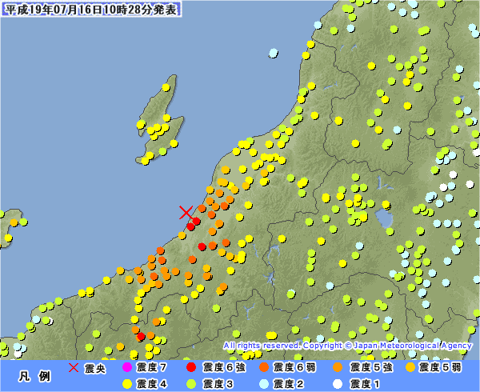
Task: Click the 平成19年07月16日10時28分発表 timestamp
Action: pyautogui.click(x=91, y=10)
